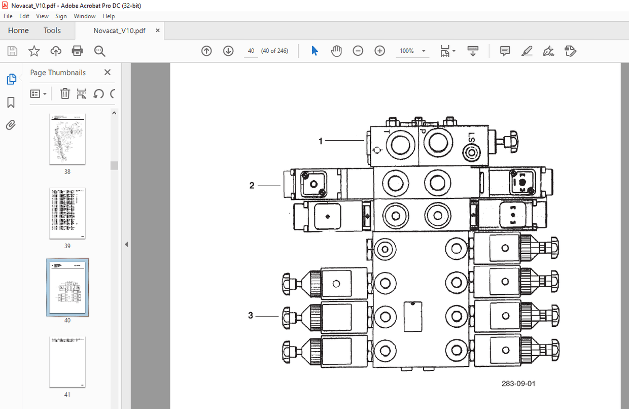This screenshot has height=409, width=629.
Task: Go to previous page with up arrow
Action: [206, 51]
